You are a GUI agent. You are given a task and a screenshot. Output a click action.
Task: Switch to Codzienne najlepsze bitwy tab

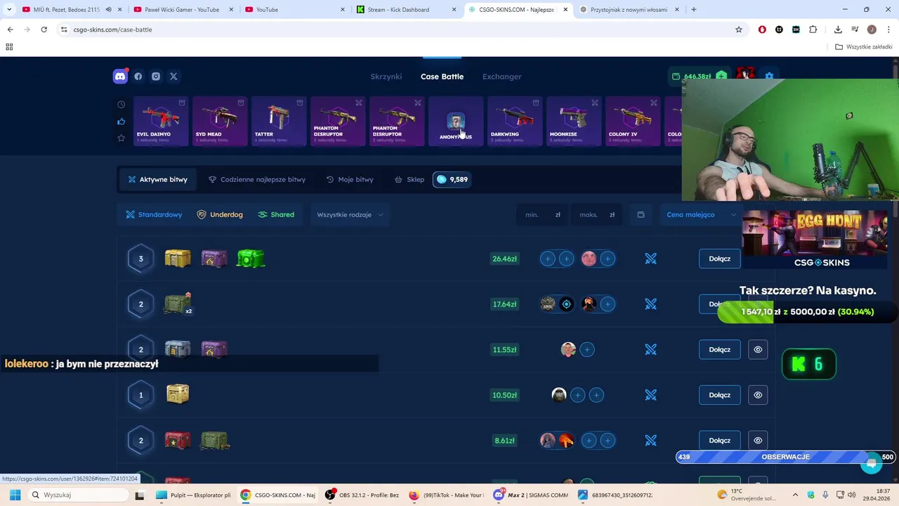pos(257,179)
